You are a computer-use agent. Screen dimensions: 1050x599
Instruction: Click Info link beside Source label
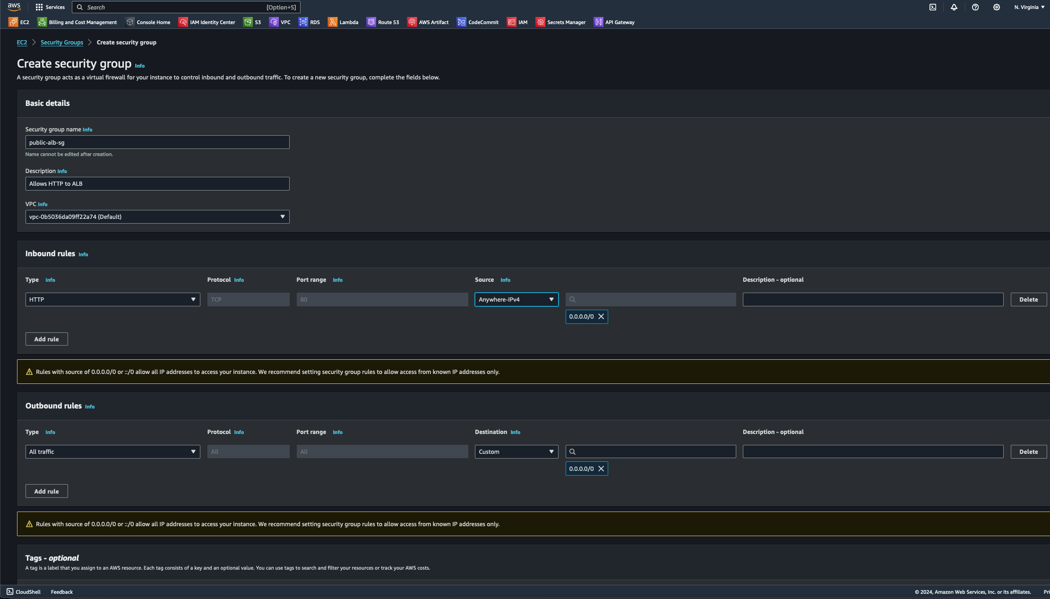pyautogui.click(x=505, y=280)
